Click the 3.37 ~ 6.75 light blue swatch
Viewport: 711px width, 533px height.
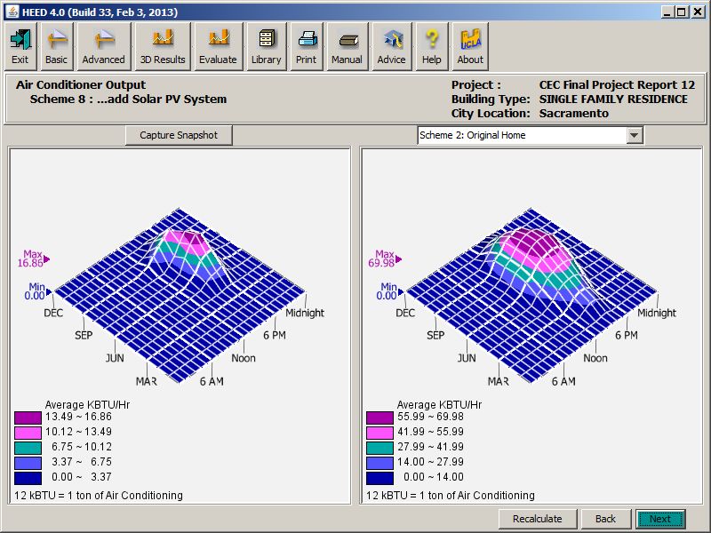[28, 463]
